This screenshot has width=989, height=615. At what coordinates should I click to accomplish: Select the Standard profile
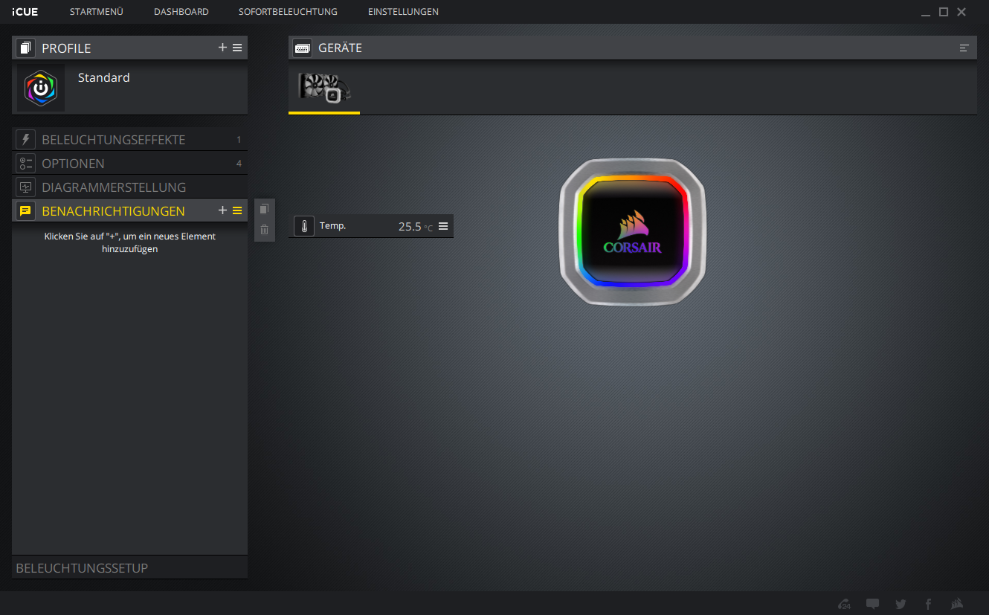[129, 88]
